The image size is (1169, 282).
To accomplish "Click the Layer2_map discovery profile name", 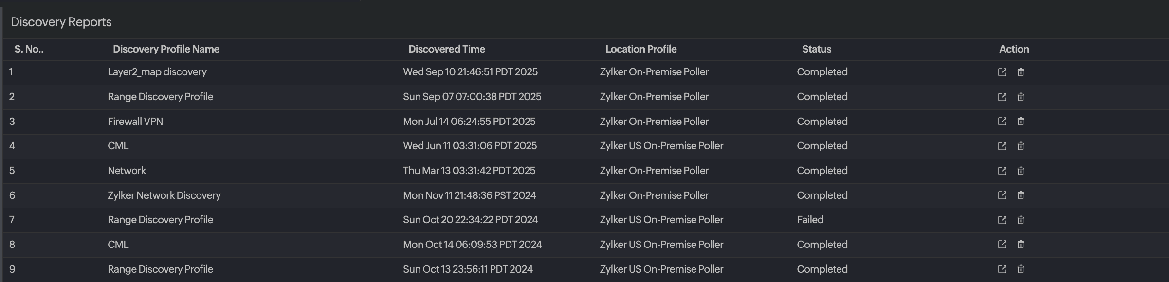I will click(157, 72).
